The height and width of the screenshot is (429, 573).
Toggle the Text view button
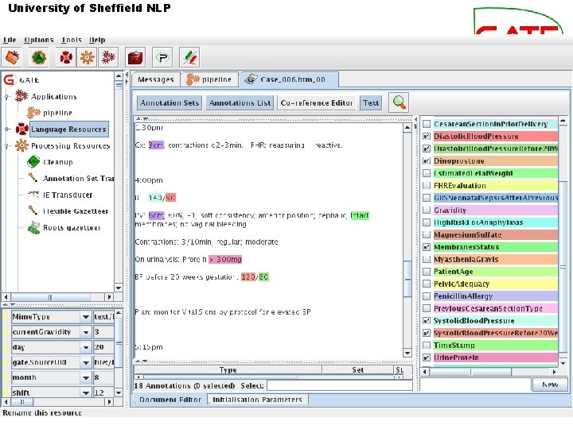point(371,102)
